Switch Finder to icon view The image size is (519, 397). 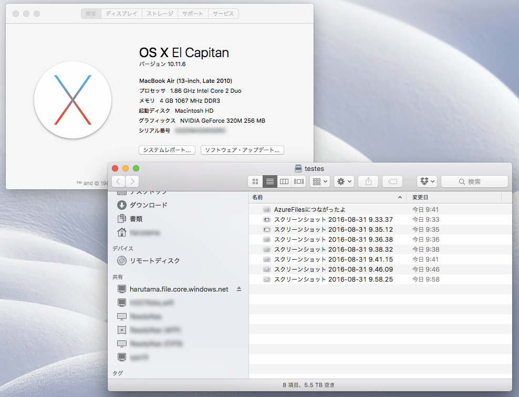255,181
